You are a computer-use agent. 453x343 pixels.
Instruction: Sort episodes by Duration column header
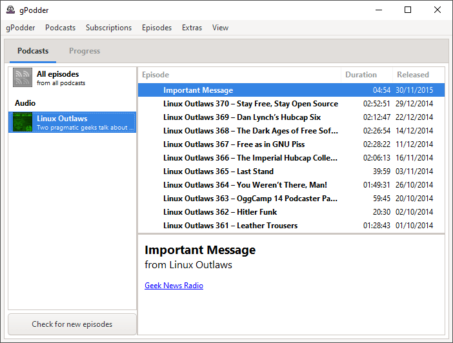361,75
